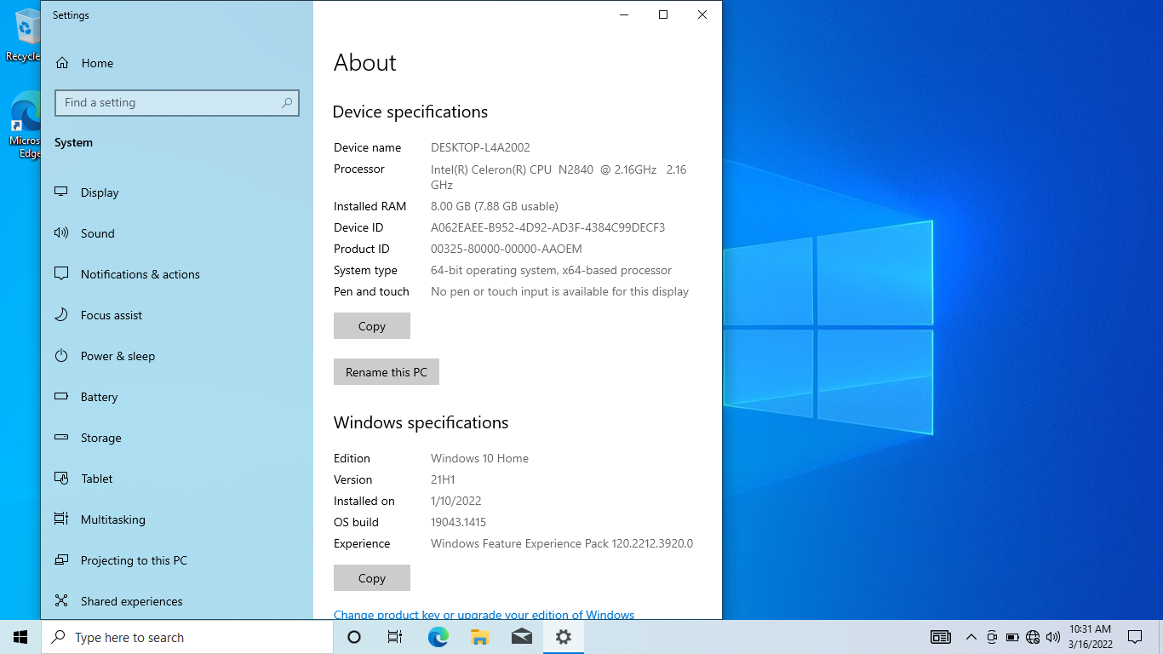Viewport: 1163px width, 654px height.
Task: Launch Microsoft Edge from the taskbar
Action: (x=438, y=637)
